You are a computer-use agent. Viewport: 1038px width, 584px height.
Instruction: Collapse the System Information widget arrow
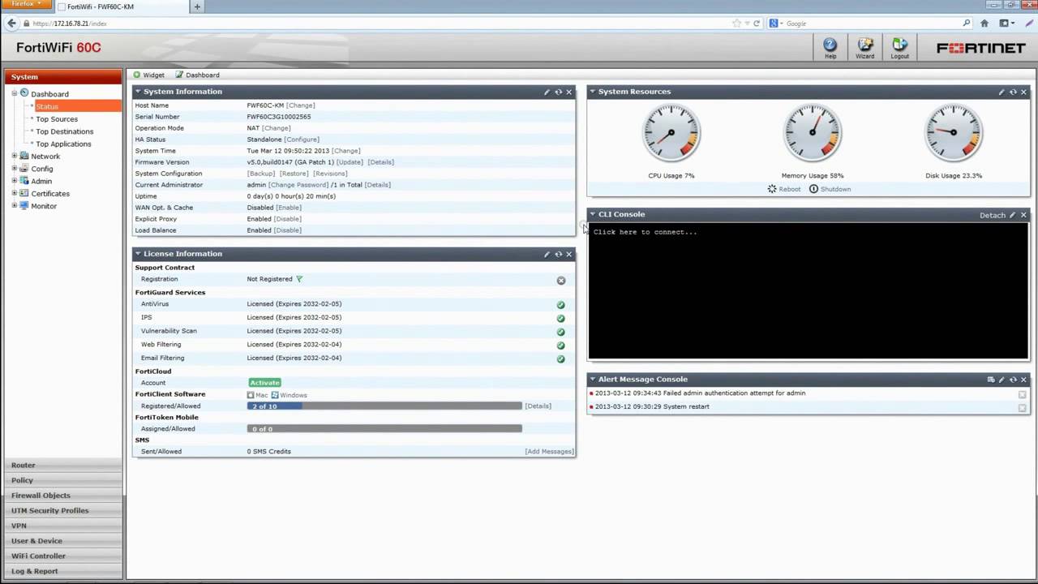138,92
